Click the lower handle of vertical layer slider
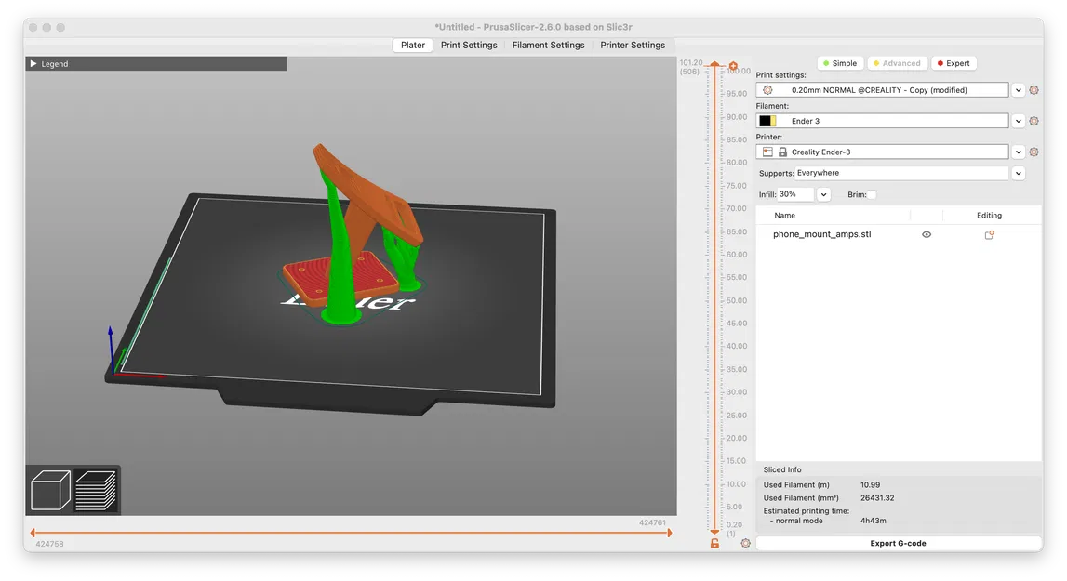 pos(714,532)
